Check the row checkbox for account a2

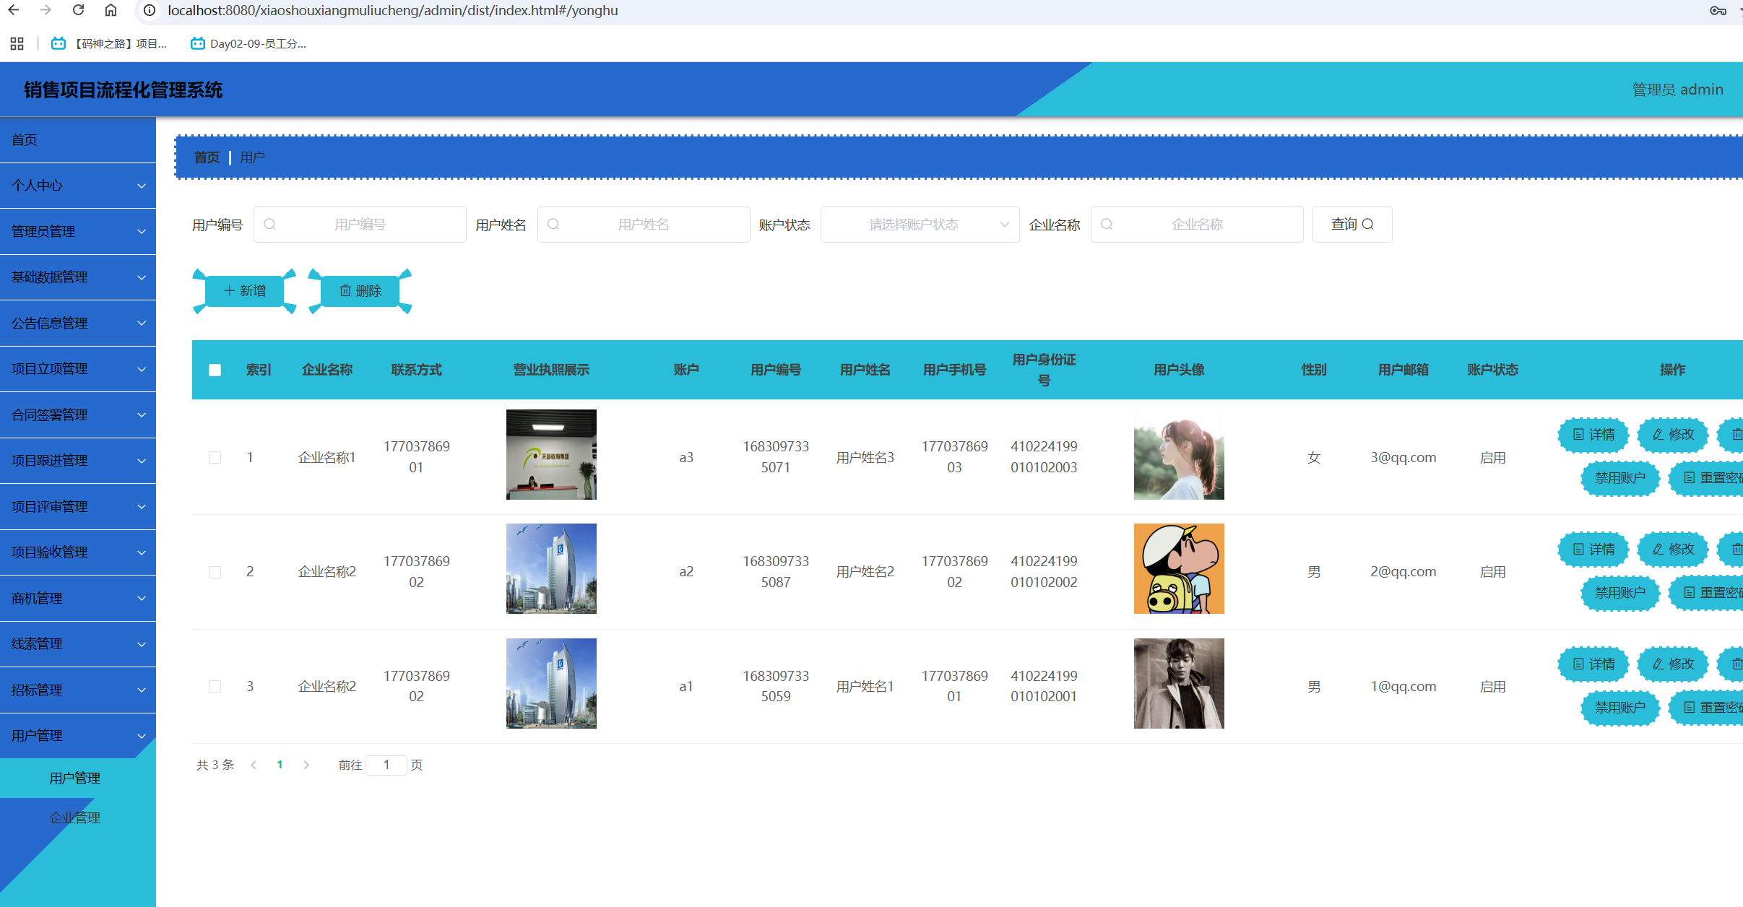pos(215,572)
